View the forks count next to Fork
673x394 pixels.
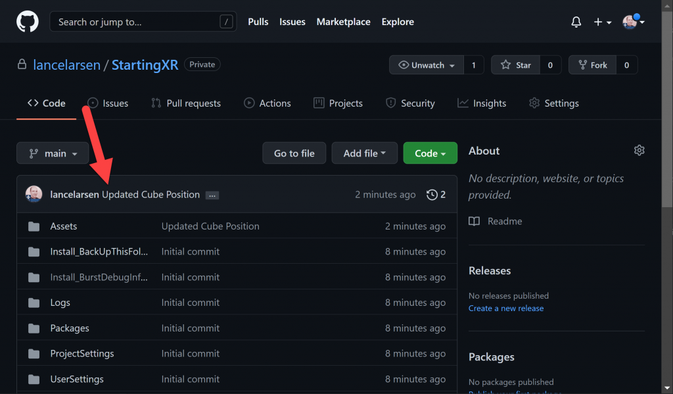click(626, 65)
